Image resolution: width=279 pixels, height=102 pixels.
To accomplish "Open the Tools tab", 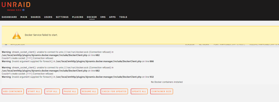I will pyautogui.click(x=123, y=17).
